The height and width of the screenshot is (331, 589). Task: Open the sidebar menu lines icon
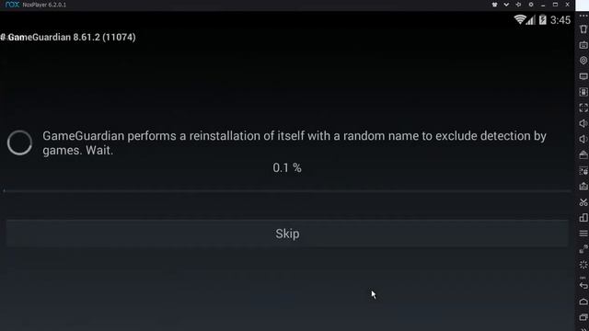click(x=583, y=234)
